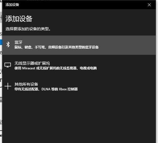Pick the 其他所有设备 option title
Screen dimensions: 158x143
[x=26, y=84]
